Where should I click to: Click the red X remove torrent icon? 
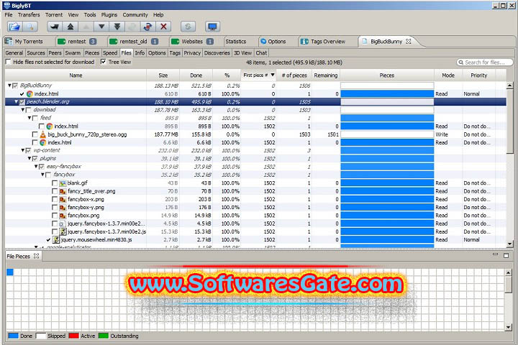(163, 27)
